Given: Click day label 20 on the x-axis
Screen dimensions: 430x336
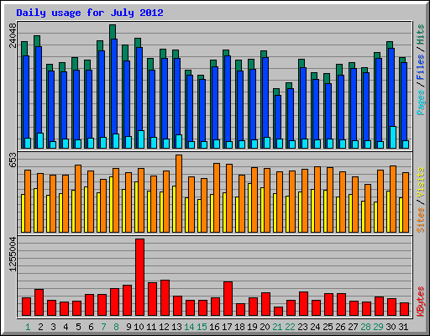Looking at the screenshot, I should [x=265, y=327].
